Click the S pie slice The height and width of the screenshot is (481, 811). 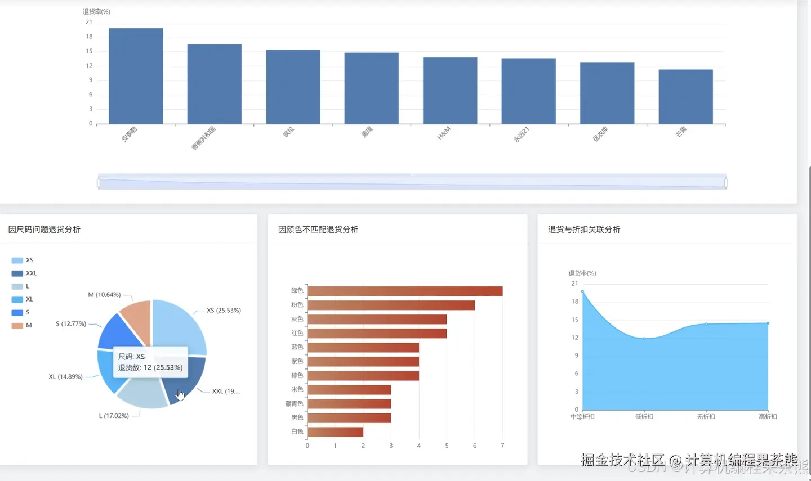coord(117,334)
